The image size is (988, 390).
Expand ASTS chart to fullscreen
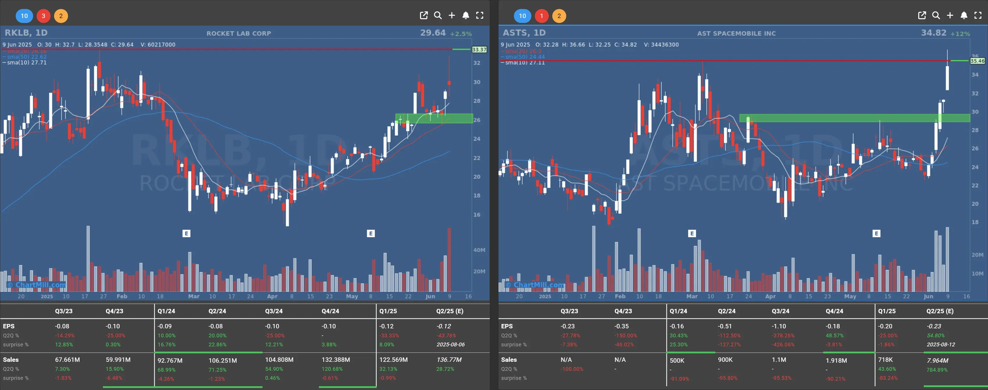point(978,15)
